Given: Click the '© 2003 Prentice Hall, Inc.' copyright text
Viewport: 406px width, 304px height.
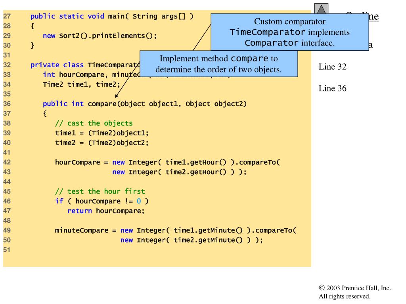Looking at the screenshot, I should [355, 288].
